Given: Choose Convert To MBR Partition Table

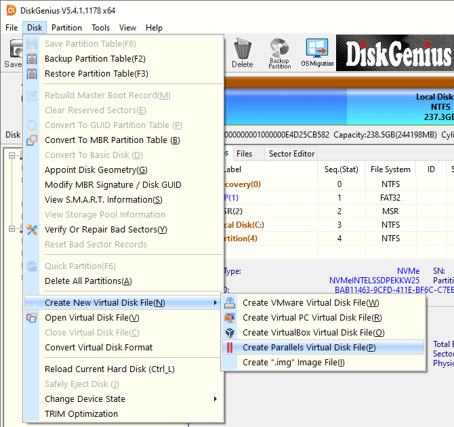Looking at the screenshot, I should [112, 140].
